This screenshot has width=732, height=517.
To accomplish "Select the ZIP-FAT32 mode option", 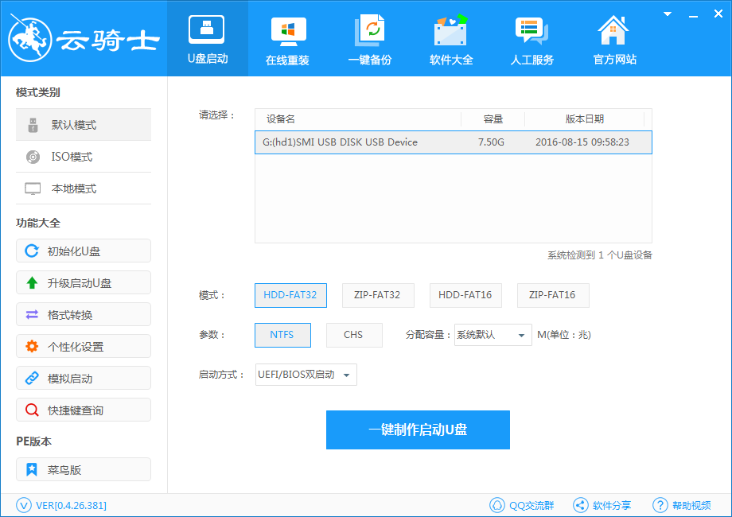I will (378, 295).
